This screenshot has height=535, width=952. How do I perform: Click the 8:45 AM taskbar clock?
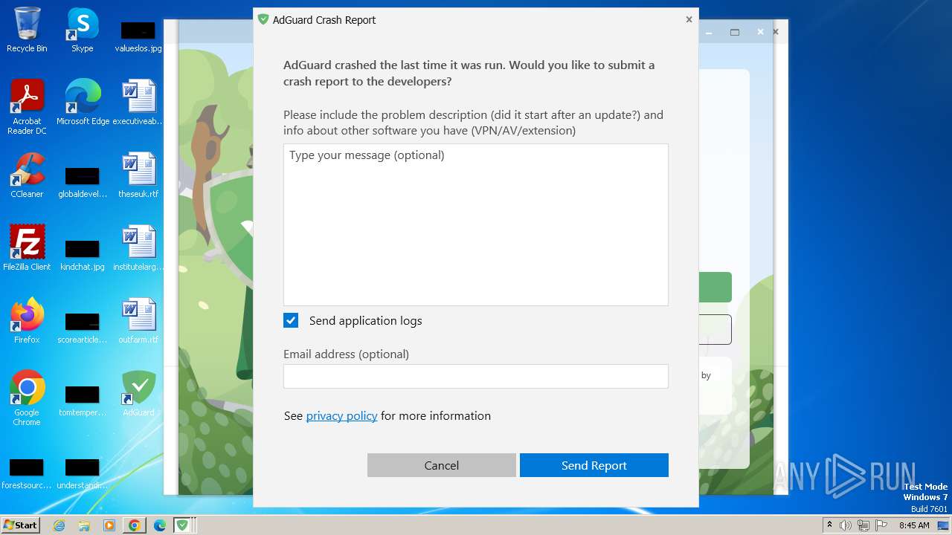pos(914,525)
